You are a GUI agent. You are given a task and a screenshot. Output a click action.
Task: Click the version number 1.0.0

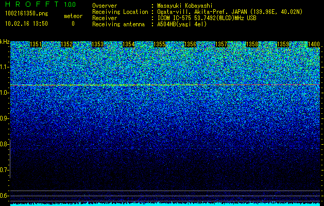pos(70,4)
